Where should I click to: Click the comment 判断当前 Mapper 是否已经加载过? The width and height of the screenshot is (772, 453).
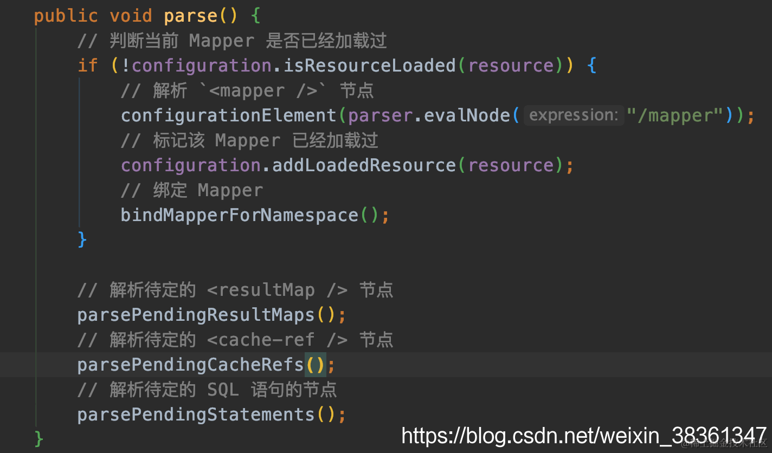232,41
